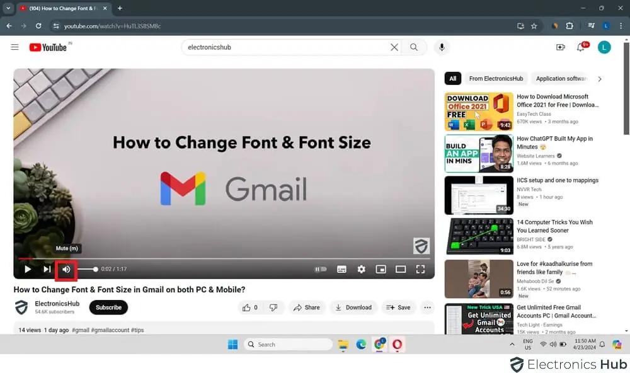Select the From ElectronicsHub chip
This screenshot has width=630, height=373.
[496, 78]
